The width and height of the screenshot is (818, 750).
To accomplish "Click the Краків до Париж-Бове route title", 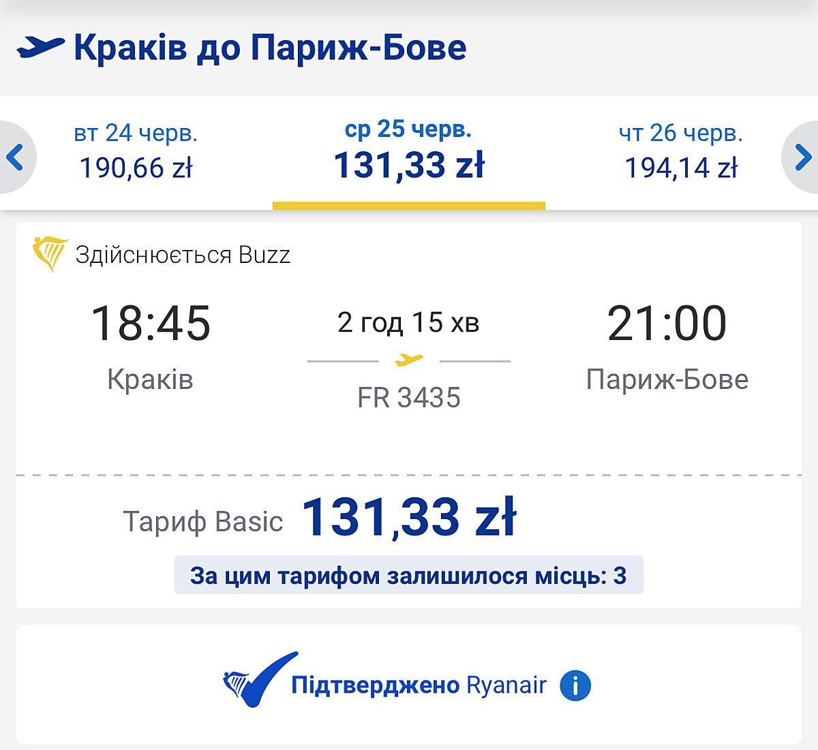I will (270, 48).
